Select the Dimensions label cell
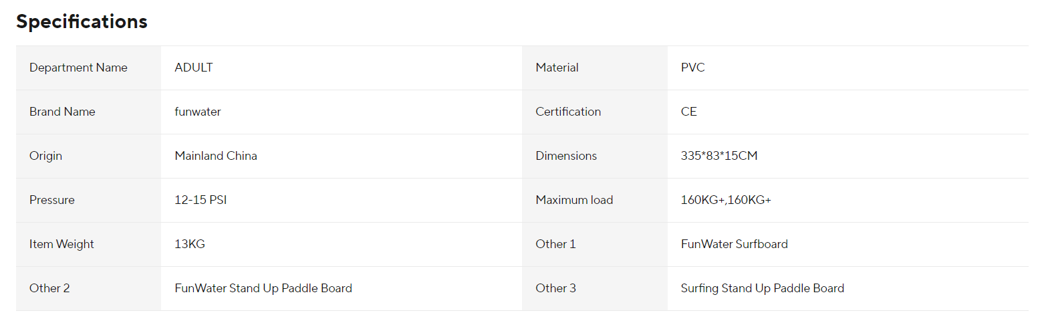This screenshot has width=1042, height=327. coord(595,156)
